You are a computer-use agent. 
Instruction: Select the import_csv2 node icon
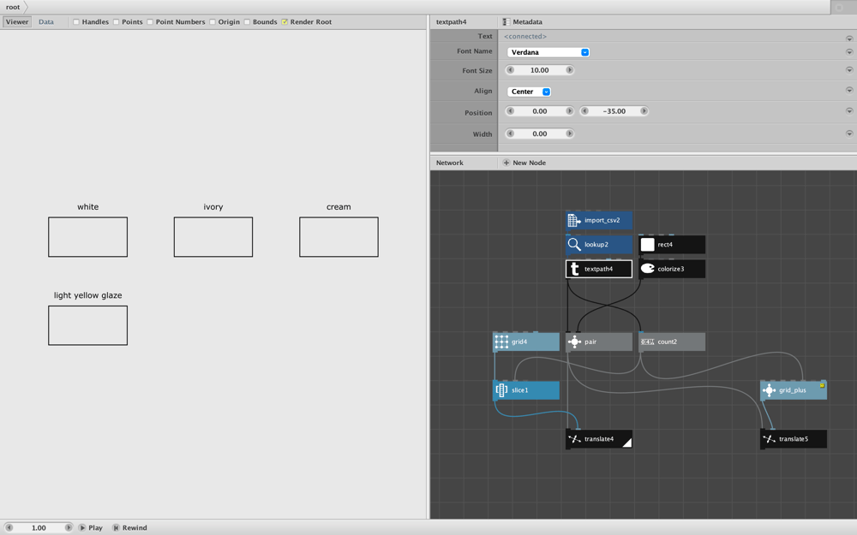(574, 221)
